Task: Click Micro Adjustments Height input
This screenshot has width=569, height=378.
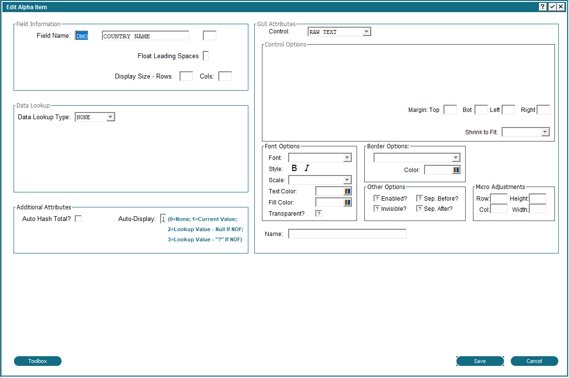Action: (x=537, y=198)
